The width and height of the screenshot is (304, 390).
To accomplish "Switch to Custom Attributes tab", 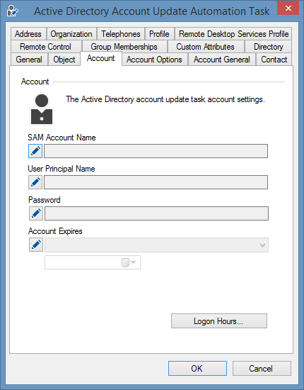I will (205, 47).
